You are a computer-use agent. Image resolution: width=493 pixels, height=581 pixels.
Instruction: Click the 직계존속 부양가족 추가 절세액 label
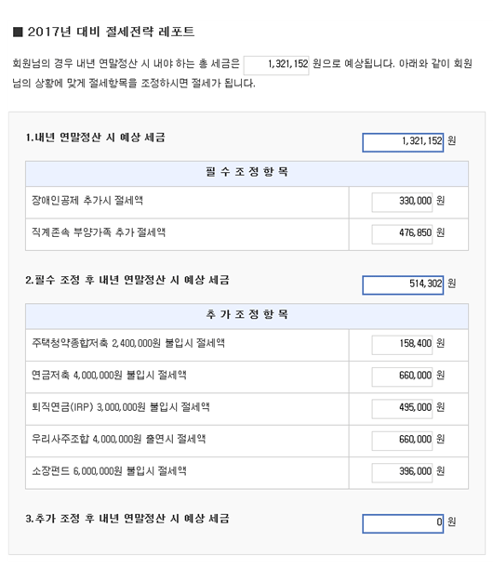[99, 232]
